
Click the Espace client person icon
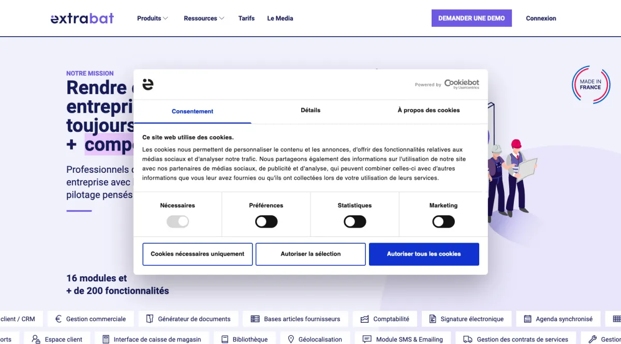click(36, 339)
